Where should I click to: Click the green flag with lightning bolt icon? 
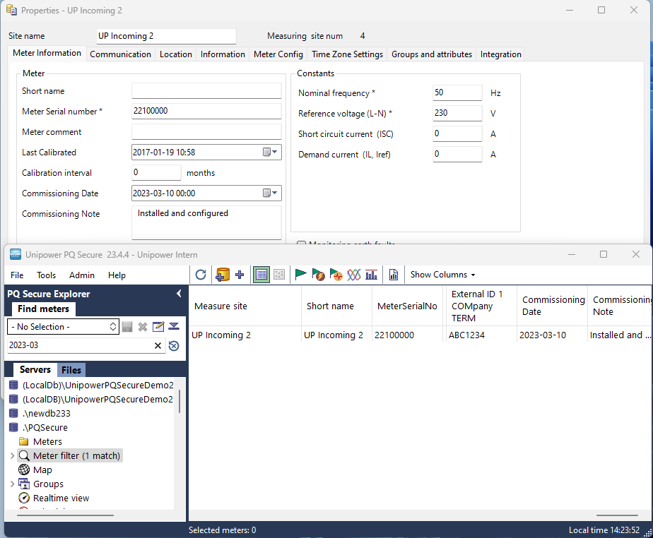point(318,275)
